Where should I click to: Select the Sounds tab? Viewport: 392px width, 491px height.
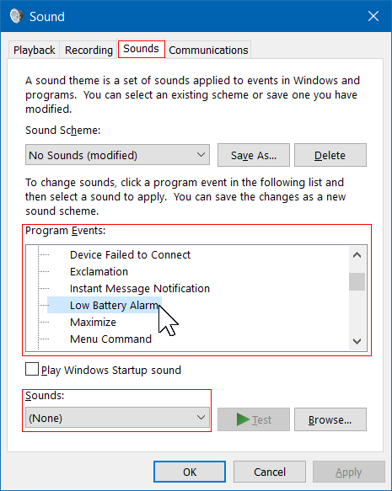click(x=142, y=49)
